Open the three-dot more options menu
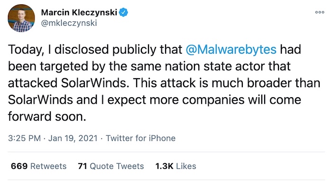Screen dimensions: 332x183 320,12
